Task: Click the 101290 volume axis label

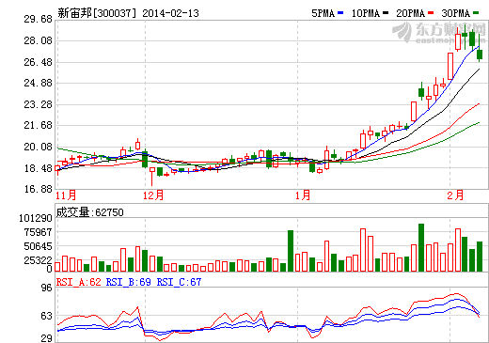Action: 36,218
